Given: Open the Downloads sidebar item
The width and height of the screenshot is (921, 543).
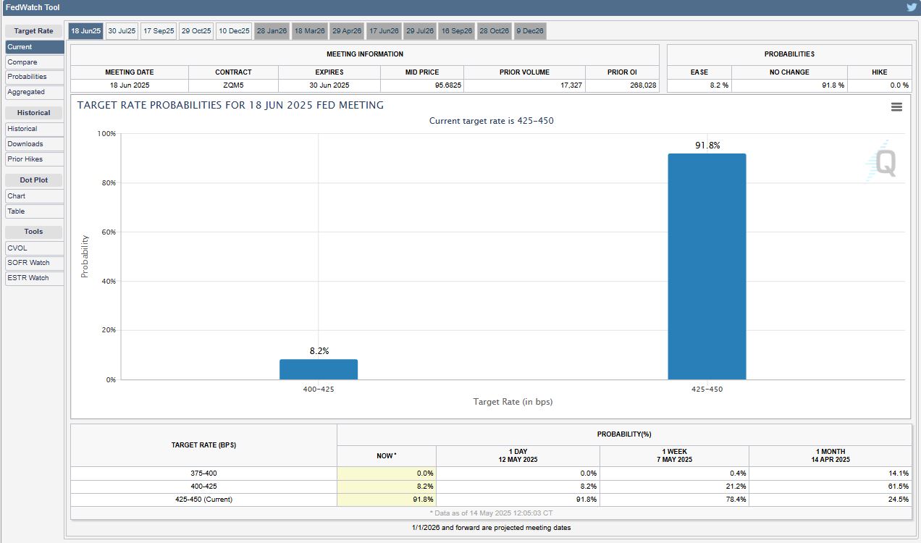Looking at the screenshot, I should 34,144.
